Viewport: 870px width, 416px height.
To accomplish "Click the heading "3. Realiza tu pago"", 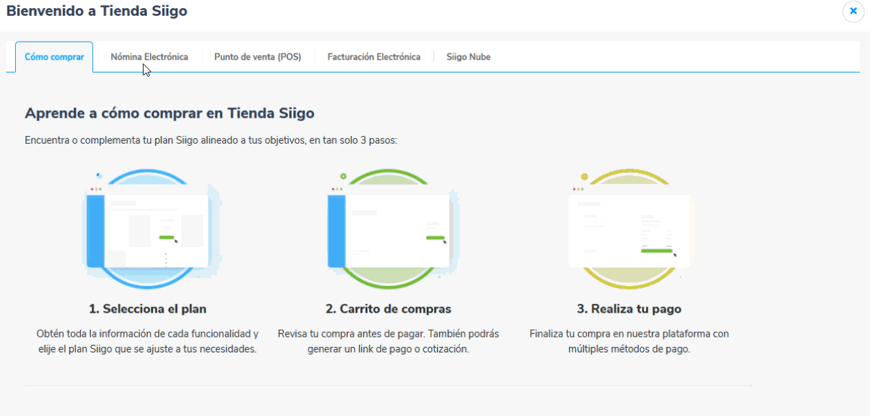I will click(x=629, y=309).
